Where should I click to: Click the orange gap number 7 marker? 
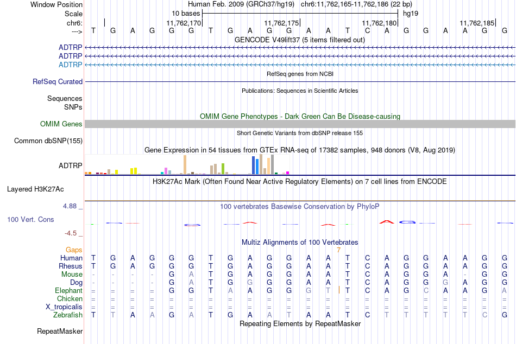[x=338, y=250]
